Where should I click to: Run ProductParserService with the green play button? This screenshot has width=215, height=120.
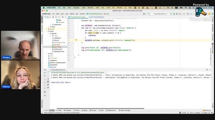pos(171,14)
